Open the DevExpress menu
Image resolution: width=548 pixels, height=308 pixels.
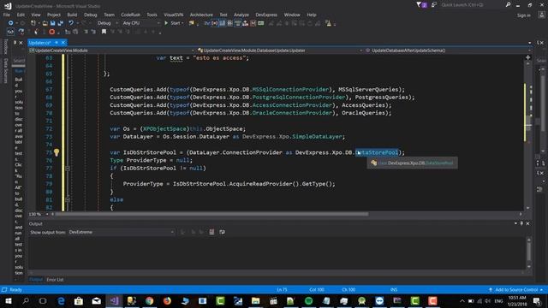point(266,15)
